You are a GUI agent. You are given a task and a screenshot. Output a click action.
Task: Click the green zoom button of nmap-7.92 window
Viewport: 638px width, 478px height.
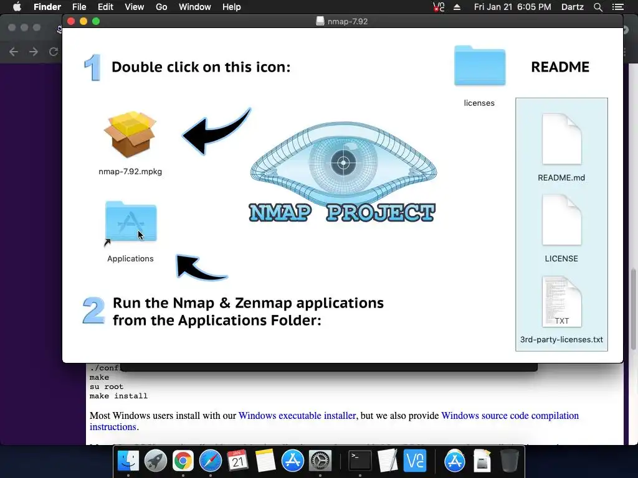[x=96, y=21]
